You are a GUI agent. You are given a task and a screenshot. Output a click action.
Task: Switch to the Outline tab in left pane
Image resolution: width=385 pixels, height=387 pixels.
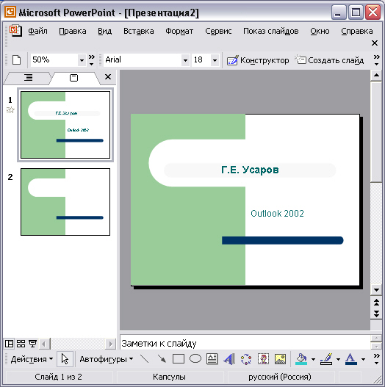click(x=28, y=78)
